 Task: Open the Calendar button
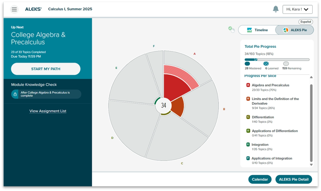(260, 179)
